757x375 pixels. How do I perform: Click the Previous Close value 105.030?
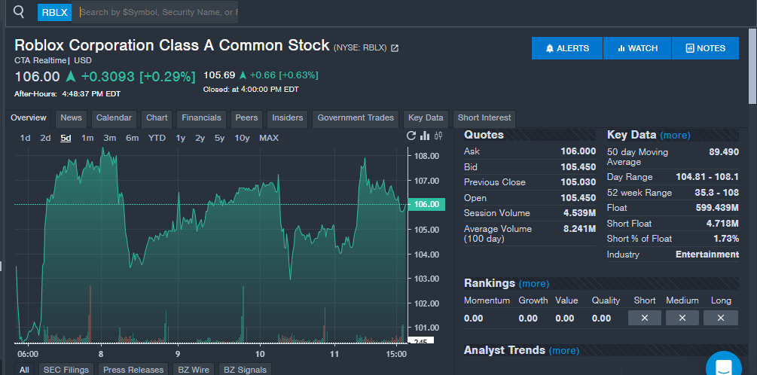click(578, 182)
